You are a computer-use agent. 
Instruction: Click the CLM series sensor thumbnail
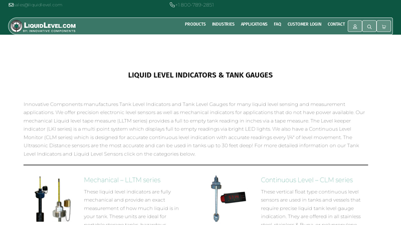[229, 198]
